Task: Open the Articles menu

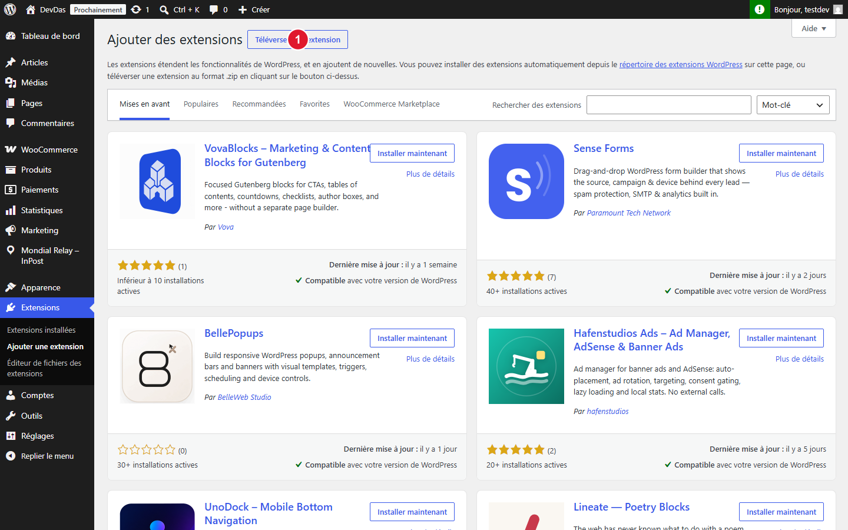Action: 47,62
